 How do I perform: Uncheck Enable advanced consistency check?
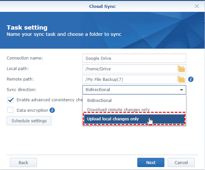tap(10, 100)
